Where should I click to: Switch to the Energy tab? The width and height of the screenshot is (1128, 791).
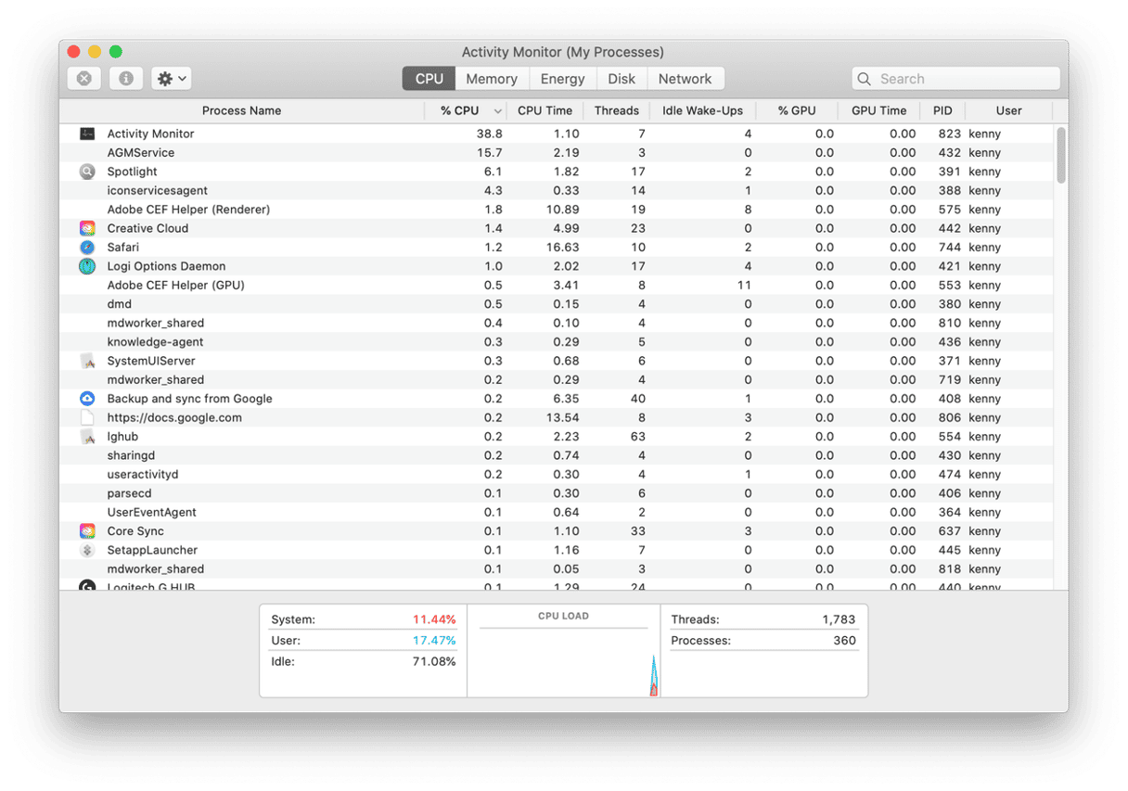point(563,79)
